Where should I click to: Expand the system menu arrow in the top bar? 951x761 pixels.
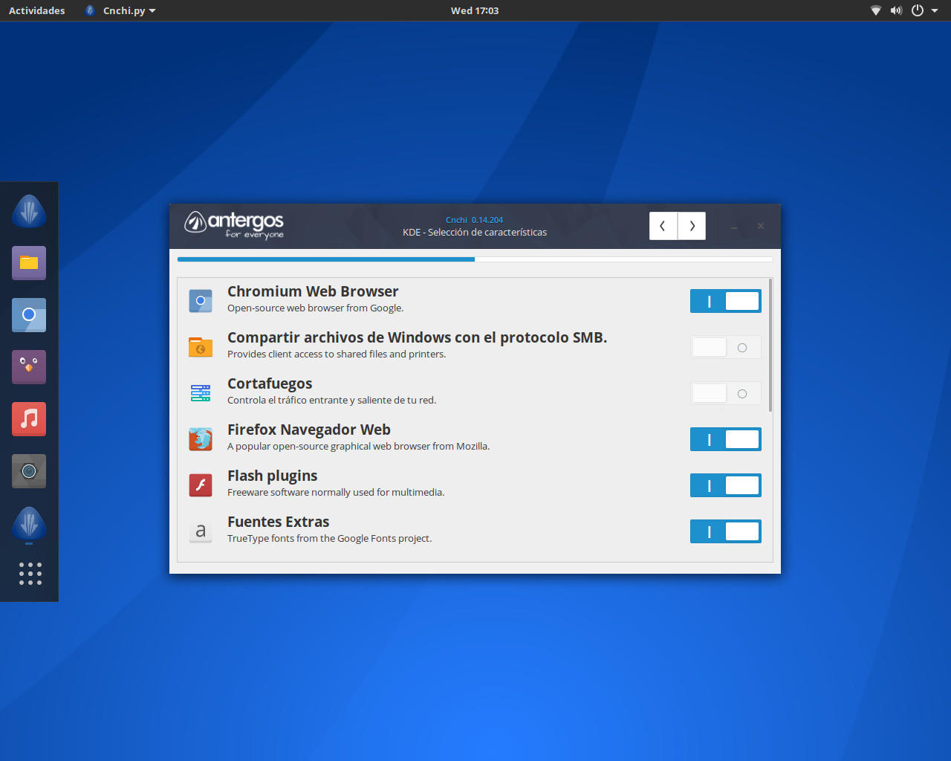[935, 10]
